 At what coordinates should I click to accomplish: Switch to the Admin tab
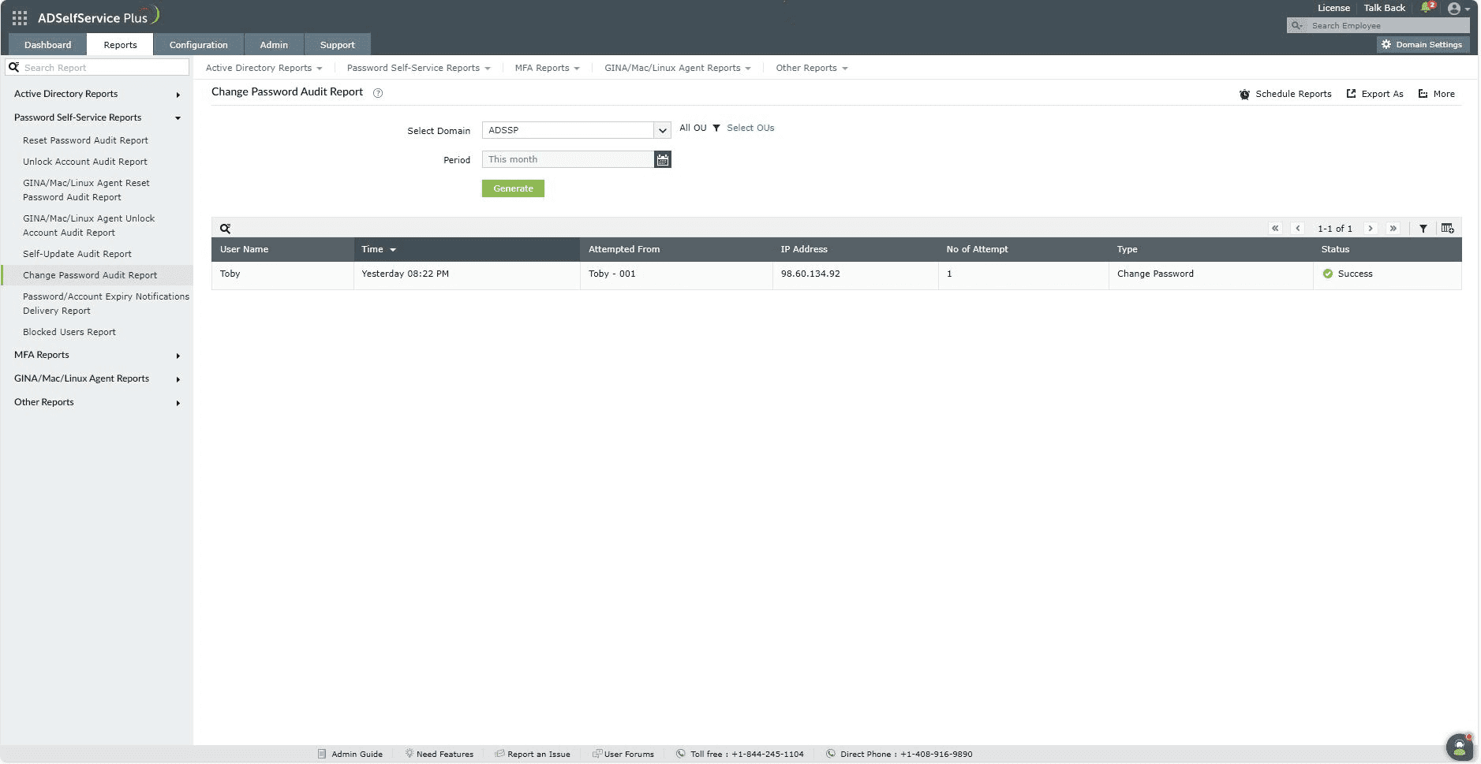pyautogui.click(x=273, y=44)
